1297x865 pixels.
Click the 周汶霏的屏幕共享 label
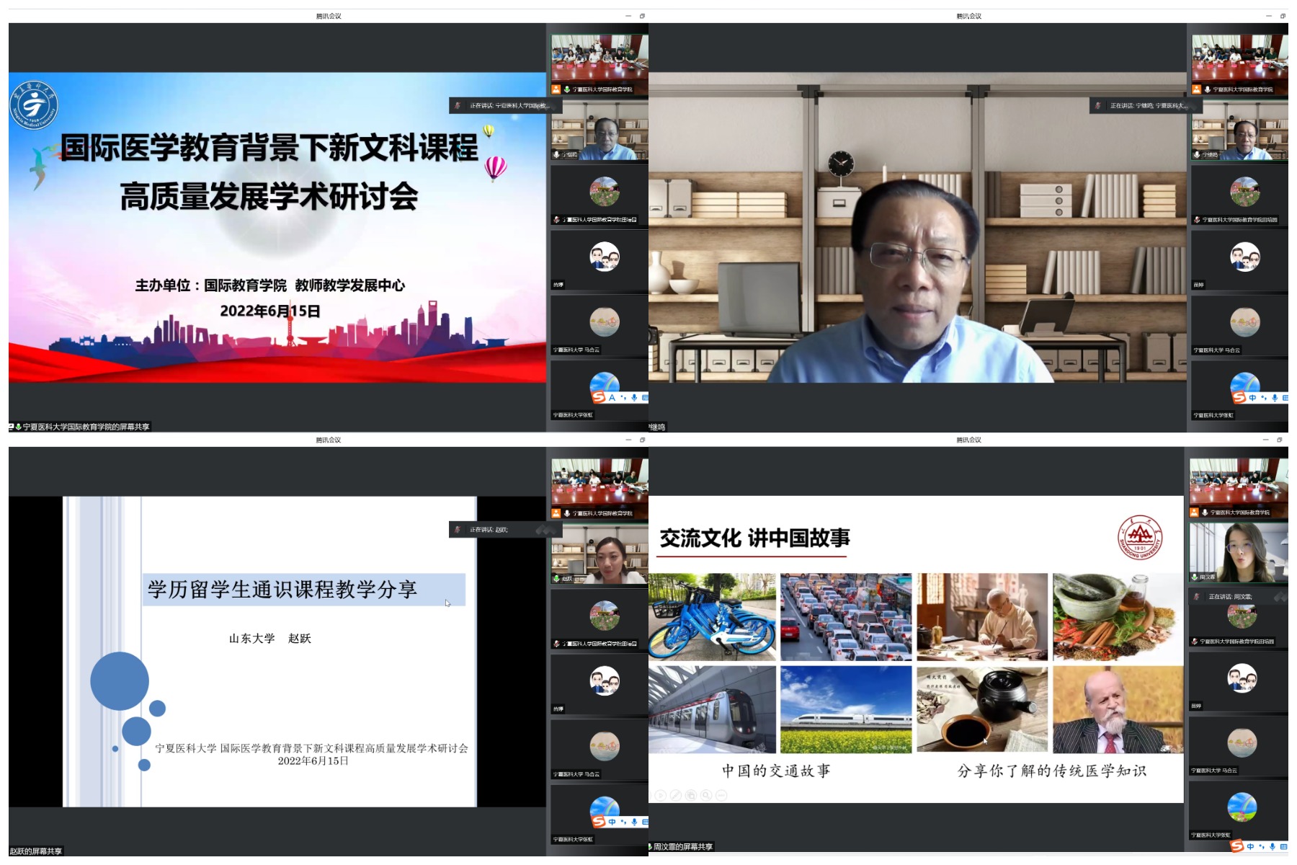[682, 847]
